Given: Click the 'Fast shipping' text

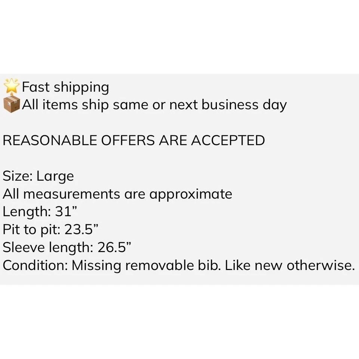Looking at the screenshot, I should click(65, 88).
